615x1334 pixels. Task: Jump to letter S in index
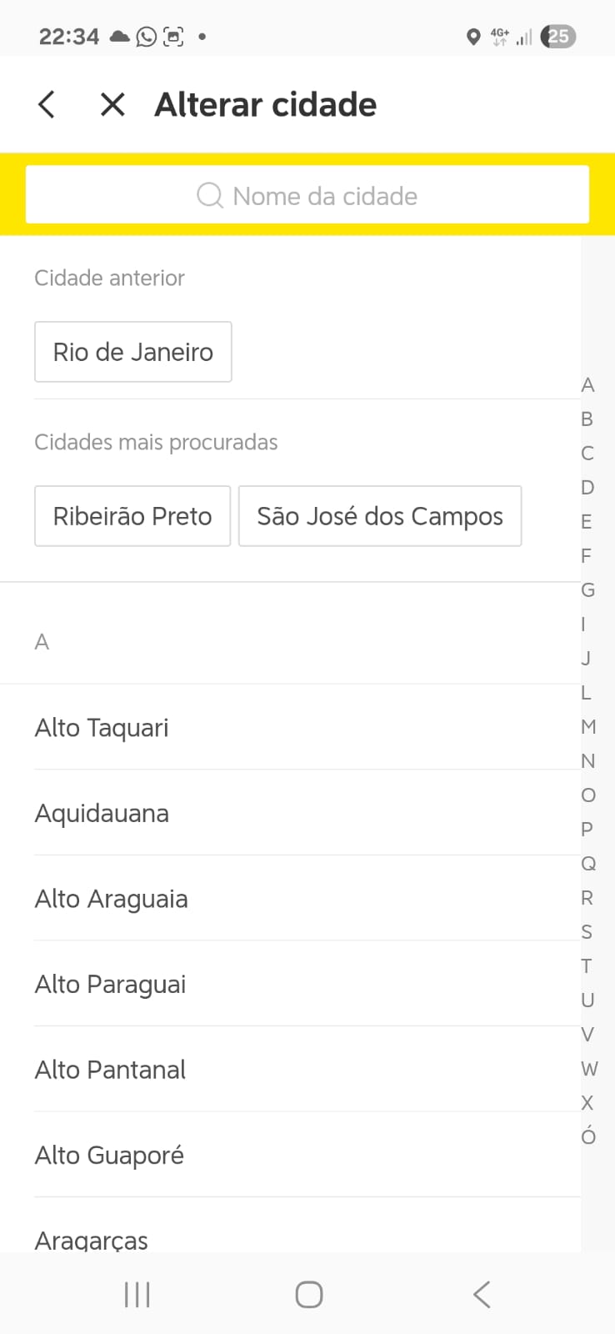click(x=587, y=932)
